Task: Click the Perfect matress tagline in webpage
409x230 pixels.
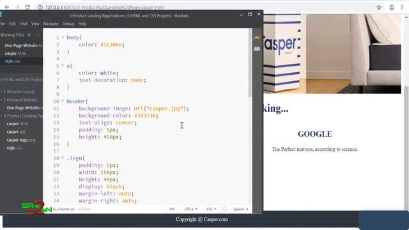Action: pos(315,149)
